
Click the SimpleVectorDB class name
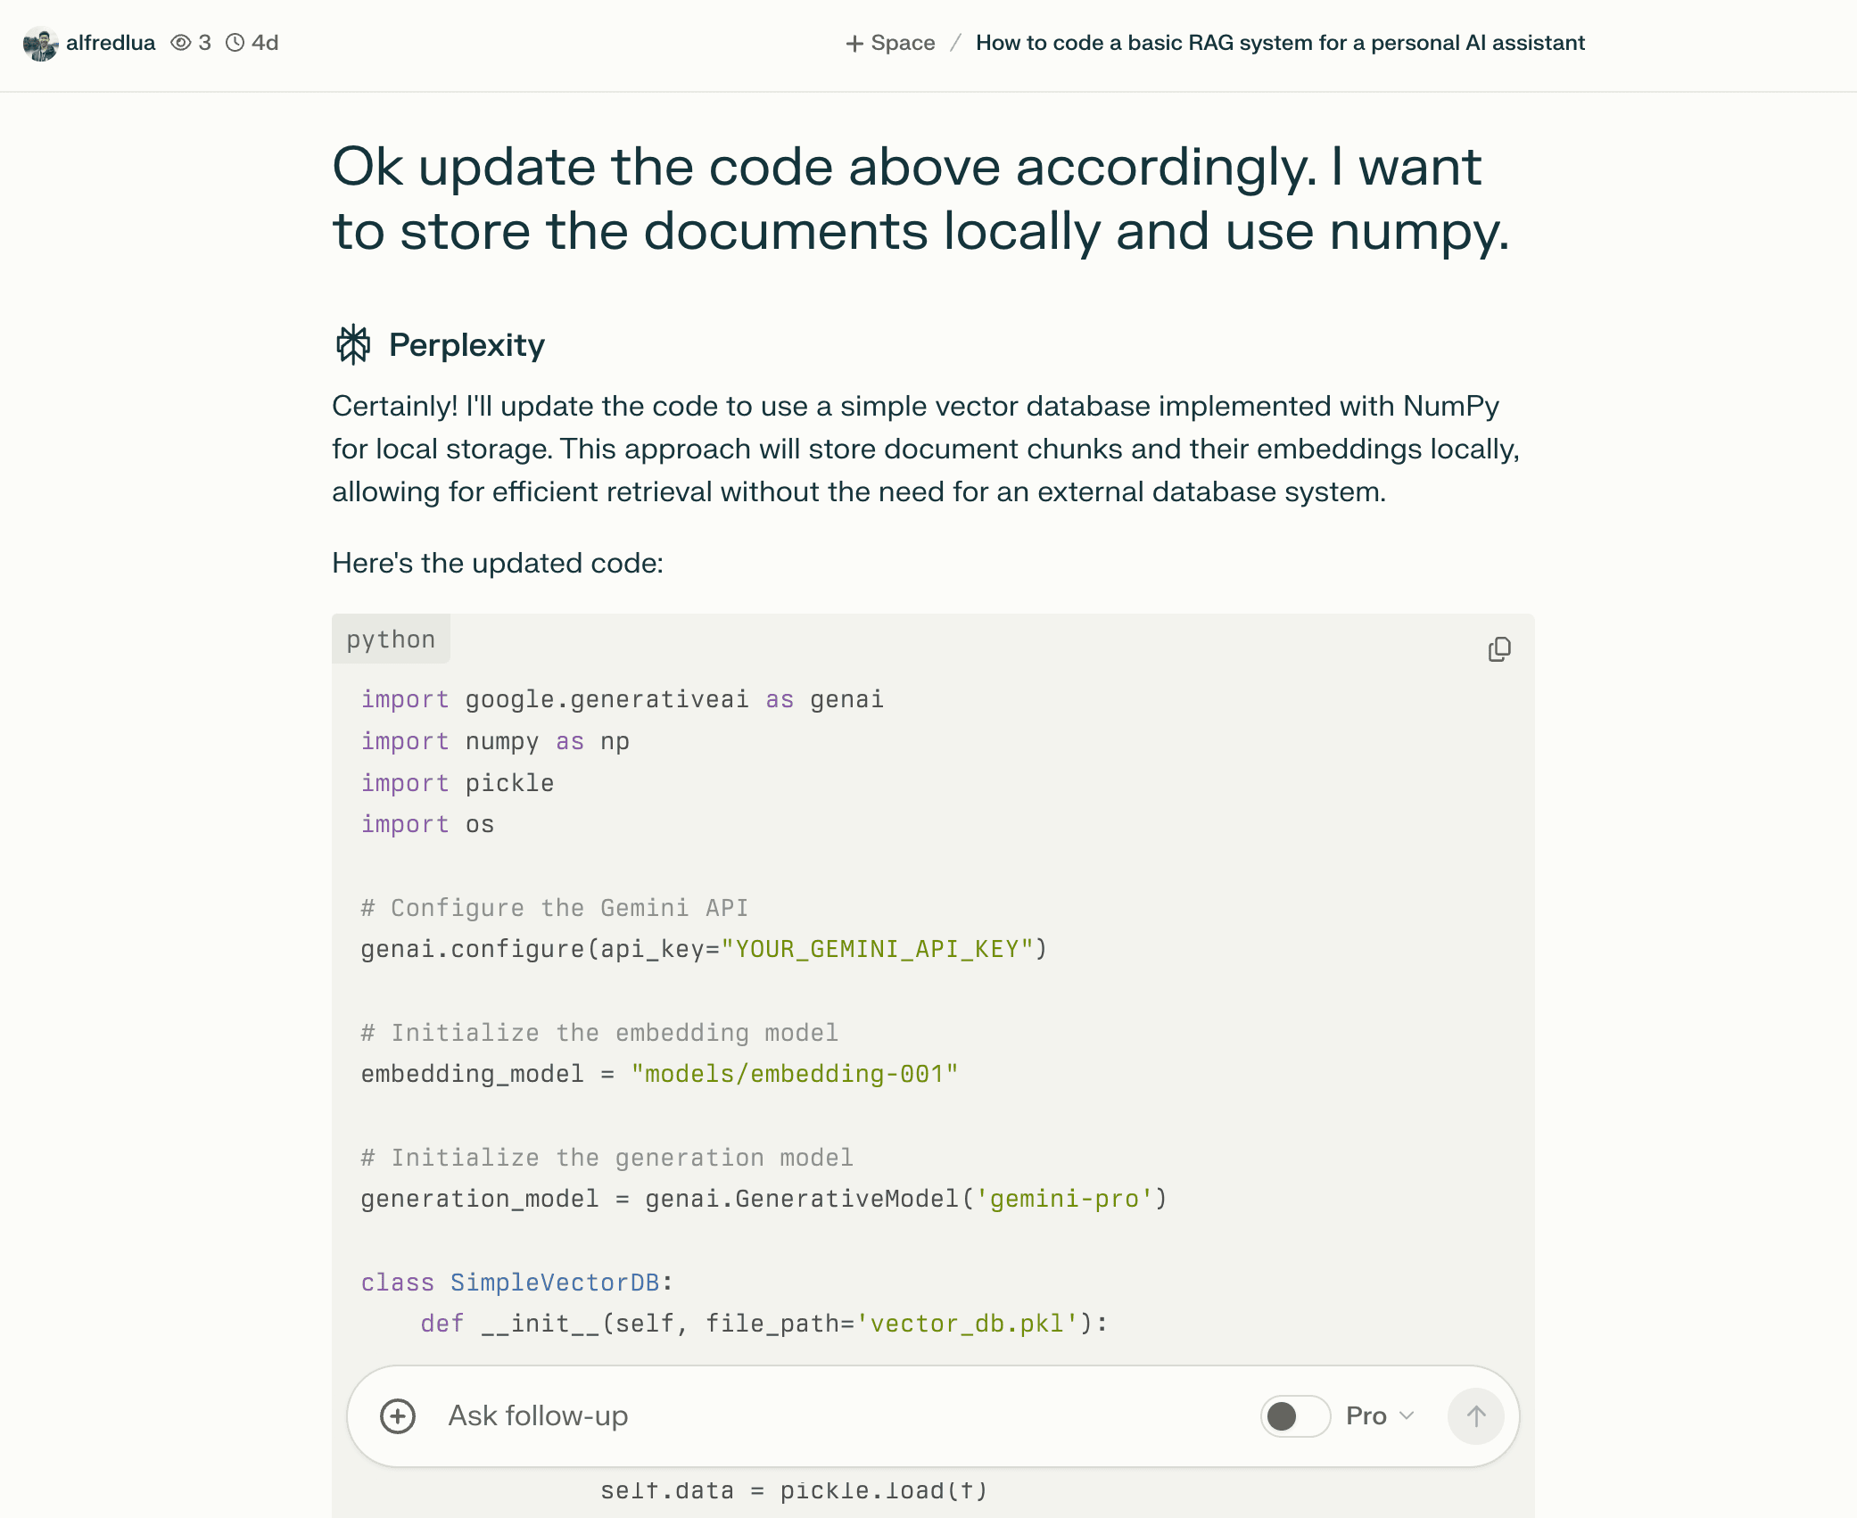click(555, 1283)
